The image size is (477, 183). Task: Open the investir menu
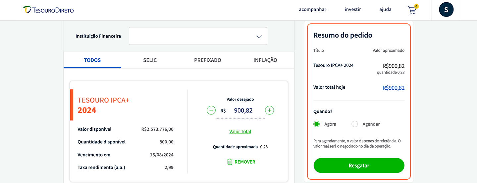353,10
